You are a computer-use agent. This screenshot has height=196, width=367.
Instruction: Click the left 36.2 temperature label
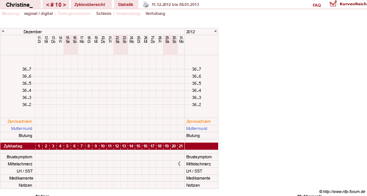(27, 105)
